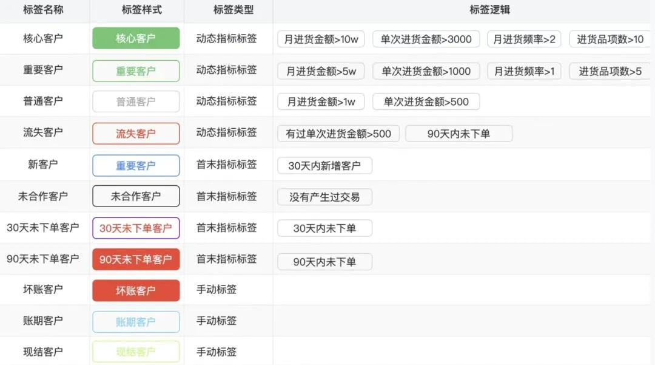Click the 坏账客户 red tag badge
This screenshot has height=365, width=655.
point(135,290)
